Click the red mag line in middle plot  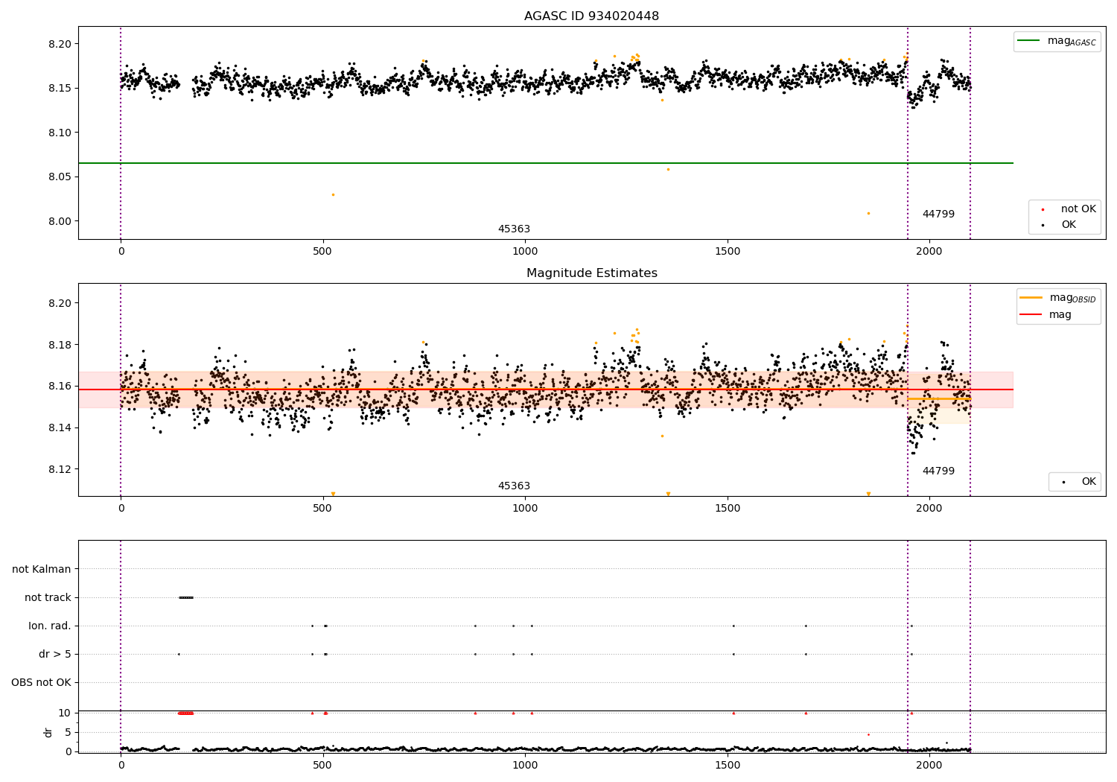(x=545, y=390)
